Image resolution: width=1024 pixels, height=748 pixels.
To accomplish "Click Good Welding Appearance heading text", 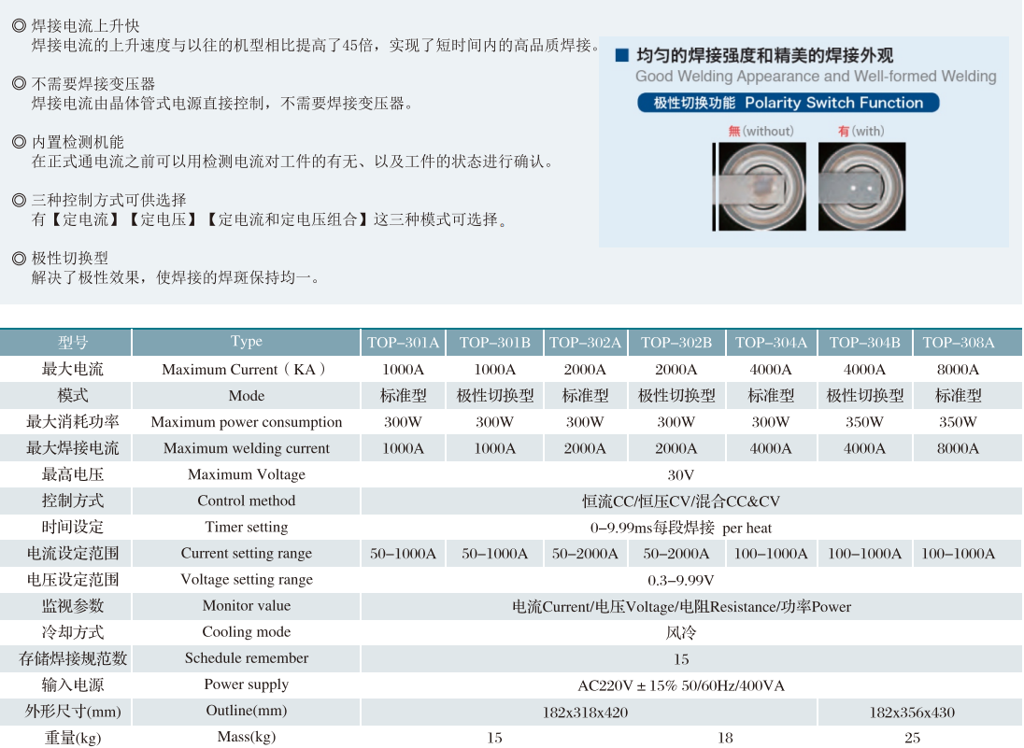I will 816,77.
